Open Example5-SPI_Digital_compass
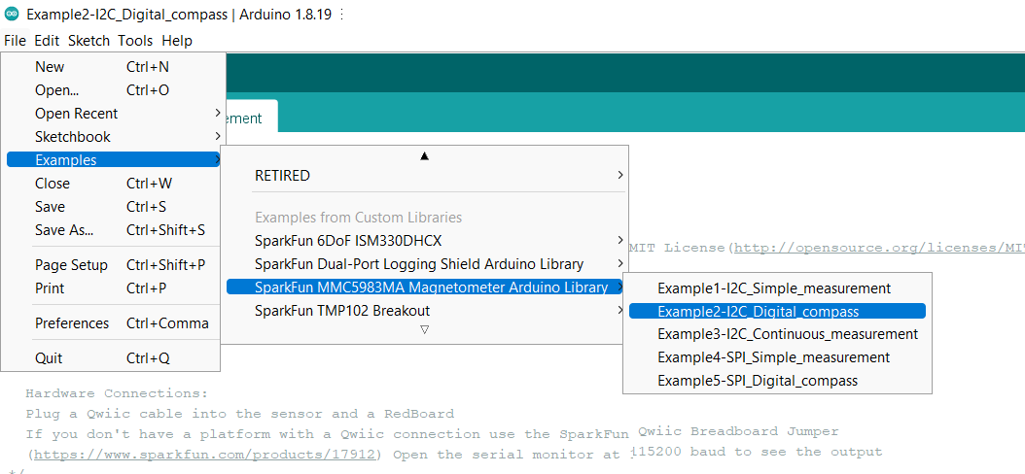Screen dimensions: 1025x474 point(777,381)
